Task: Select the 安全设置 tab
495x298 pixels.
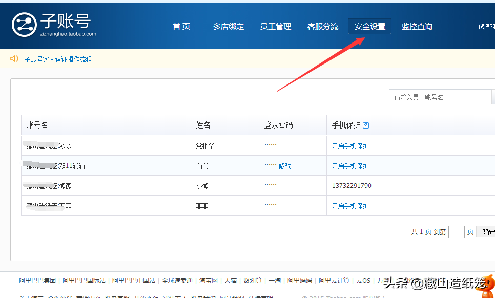Action: point(369,27)
